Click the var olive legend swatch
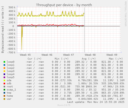Image resolution: width=128 pixels, height=108 pixels. click(x=4, y=99)
